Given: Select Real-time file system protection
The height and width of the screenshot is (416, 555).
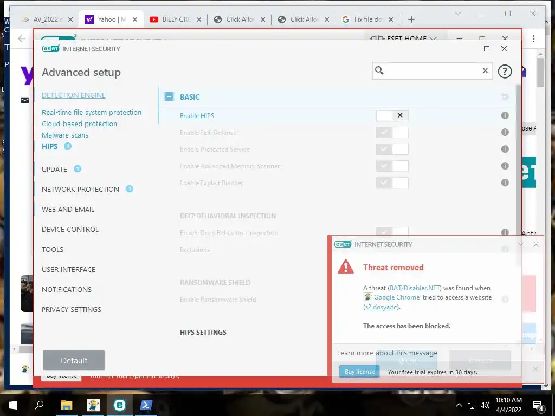Looking at the screenshot, I should (x=91, y=113).
